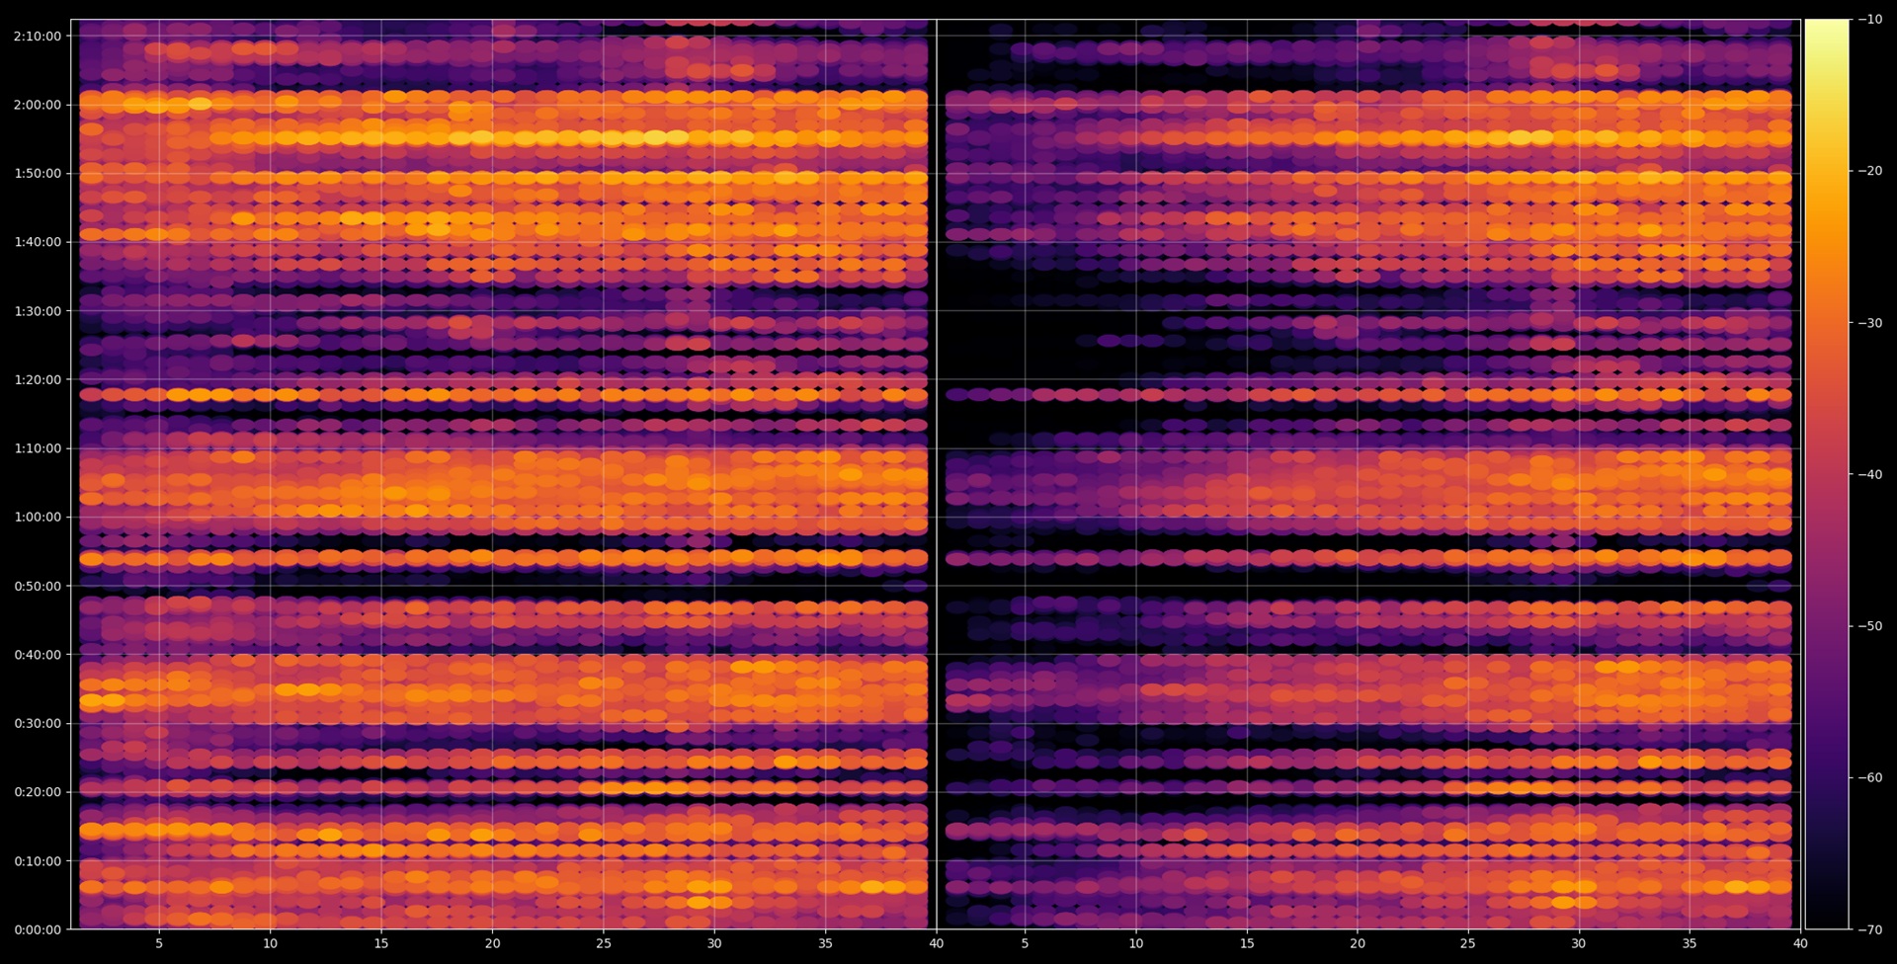Screen dimensions: 1897x964
Task: Click the 2:10:00 time axis label
Action: click(x=38, y=37)
